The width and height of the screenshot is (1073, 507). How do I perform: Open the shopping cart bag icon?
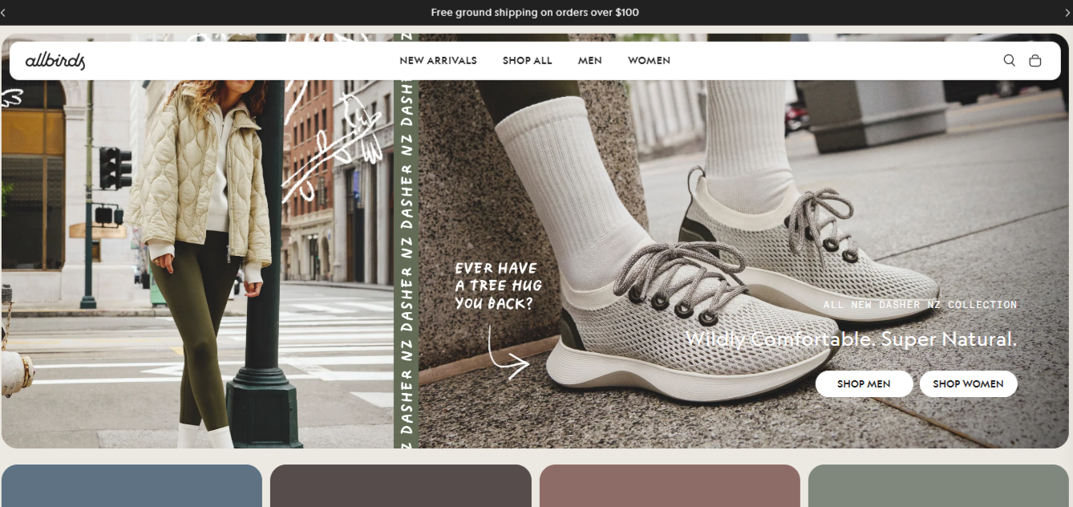click(1035, 60)
